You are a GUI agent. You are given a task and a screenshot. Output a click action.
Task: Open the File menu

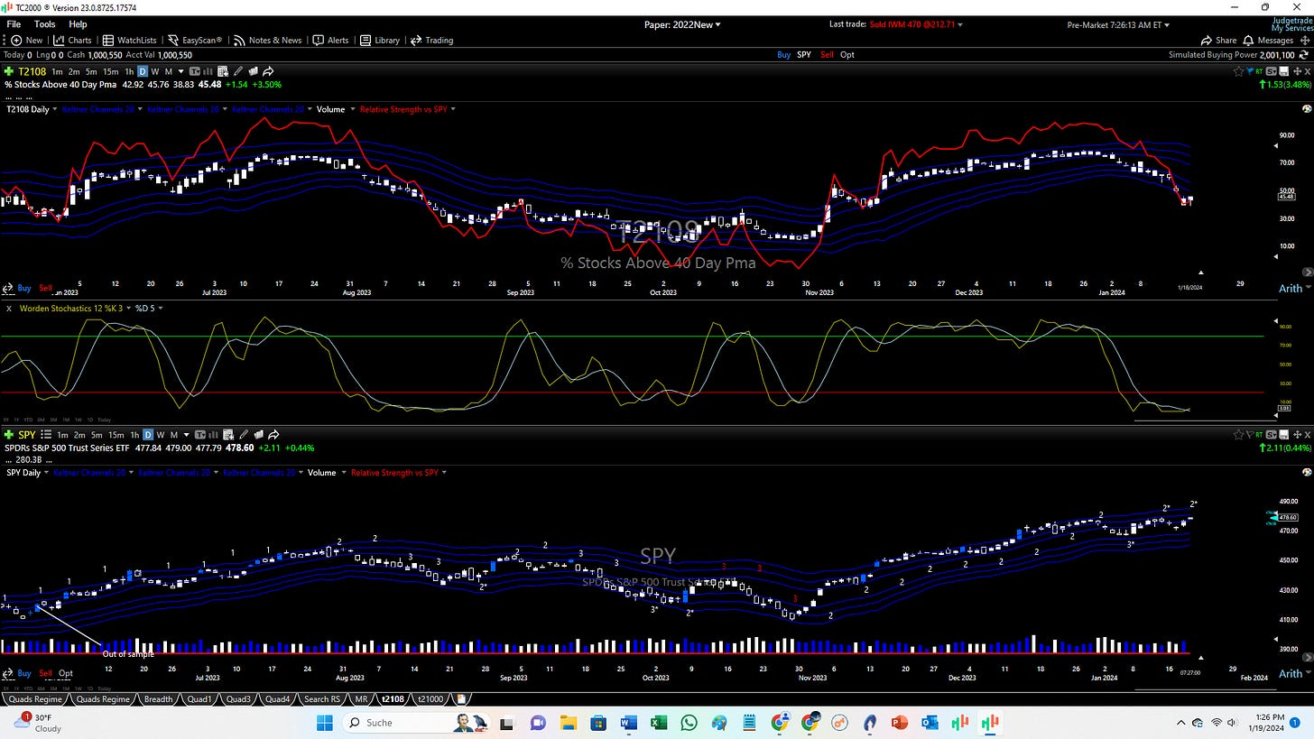pyautogui.click(x=14, y=24)
